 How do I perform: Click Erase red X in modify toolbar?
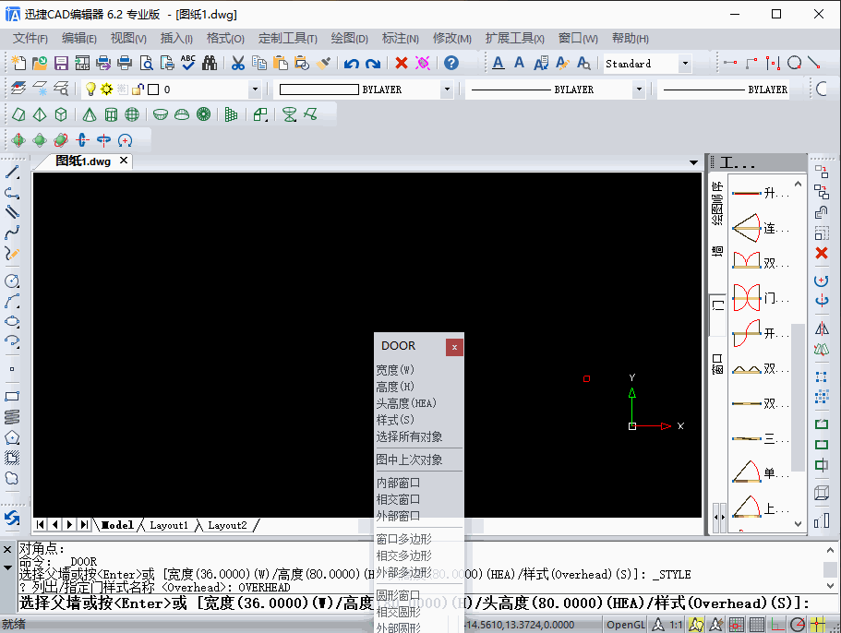coord(822,253)
